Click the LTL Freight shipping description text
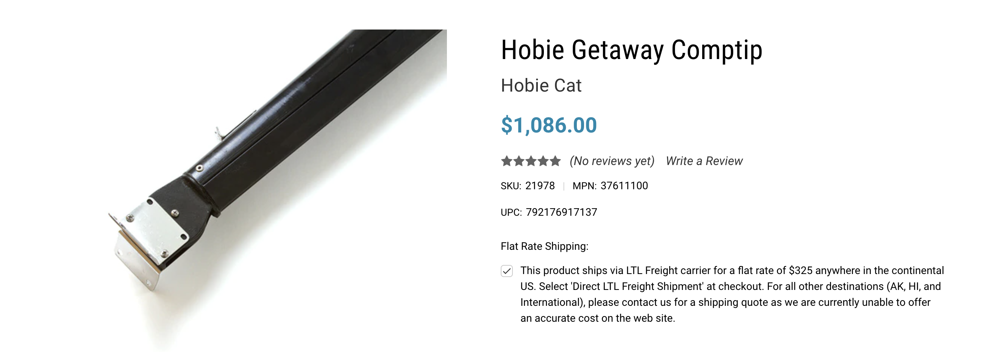This screenshot has width=984, height=352. [x=732, y=294]
